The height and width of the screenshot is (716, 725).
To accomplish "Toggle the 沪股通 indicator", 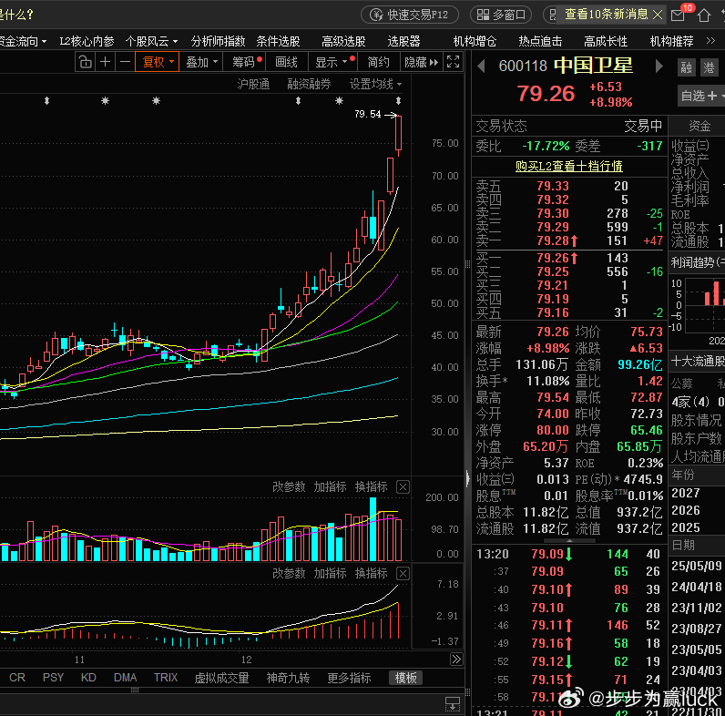I will [253, 84].
